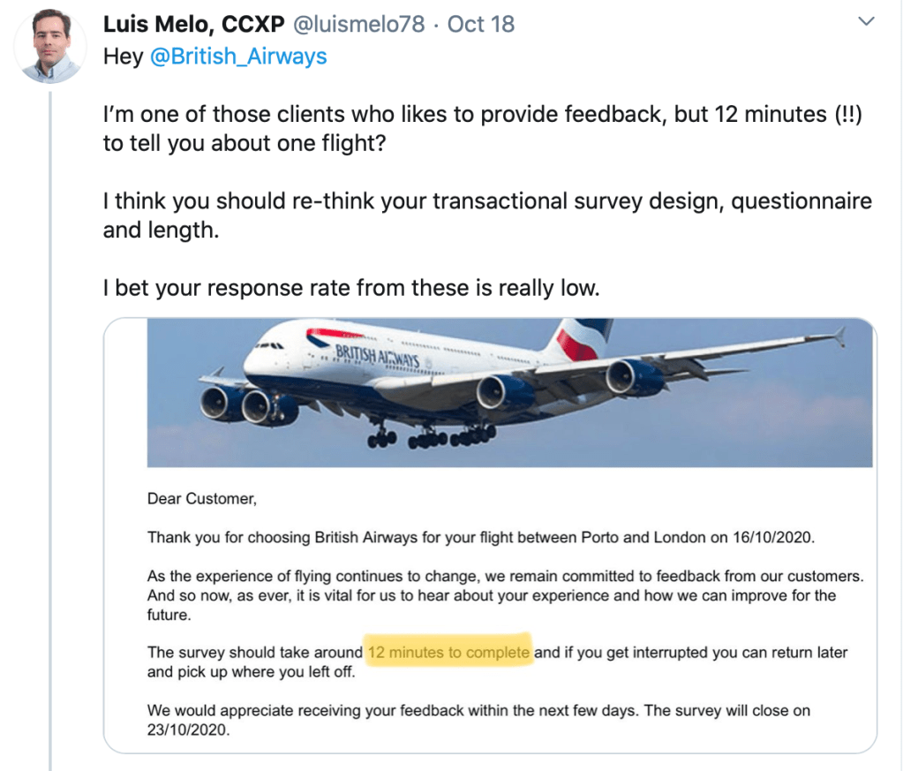
Task: Click the Oct 18 tweet date
Action: (x=481, y=25)
